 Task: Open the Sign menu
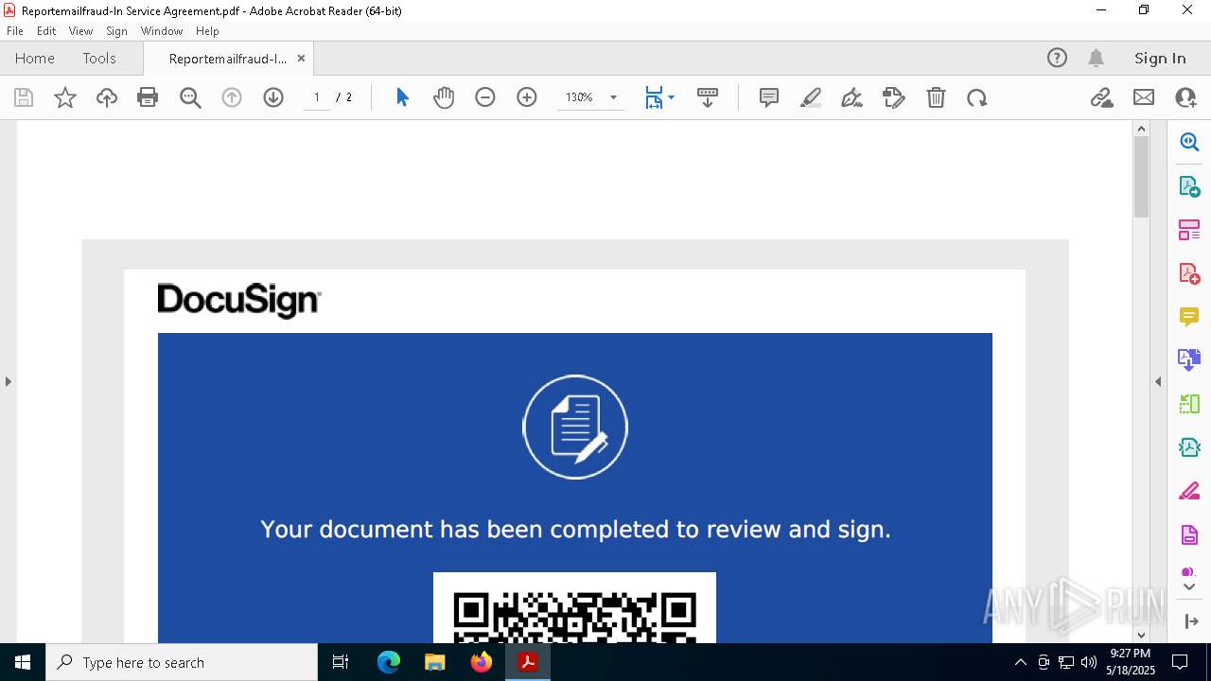[x=116, y=31]
